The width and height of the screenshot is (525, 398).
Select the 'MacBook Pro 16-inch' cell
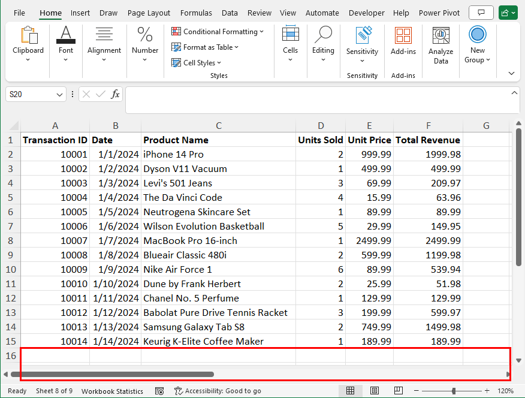tap(219, 241)
